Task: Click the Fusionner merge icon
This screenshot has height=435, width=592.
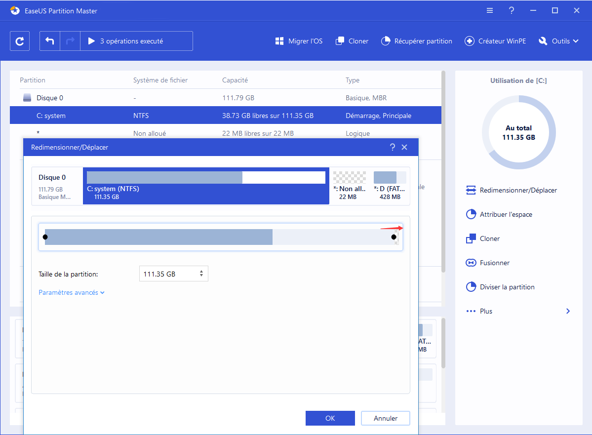Action: (x=471, y=263)
